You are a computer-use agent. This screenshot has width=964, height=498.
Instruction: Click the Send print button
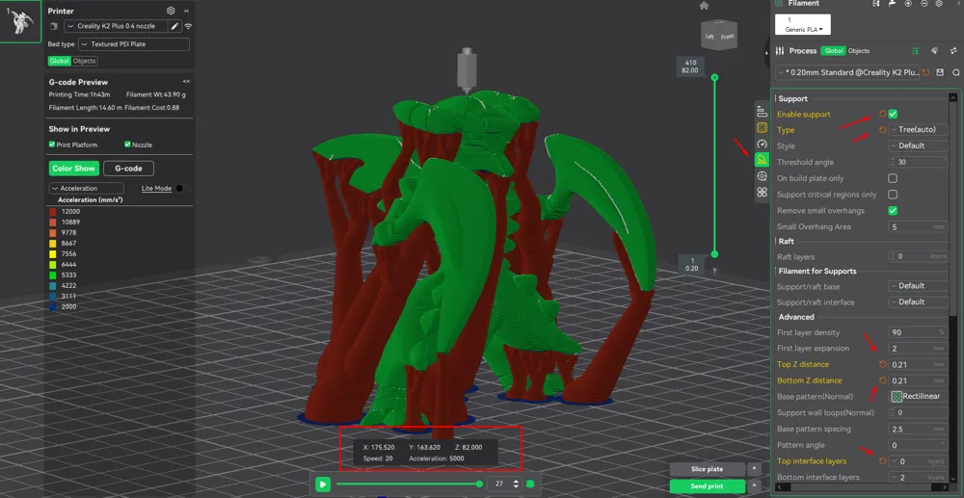tap(707, 486)
